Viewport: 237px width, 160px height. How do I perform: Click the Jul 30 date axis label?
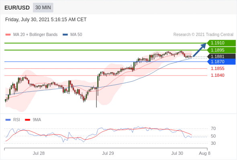tap(177, 153)
